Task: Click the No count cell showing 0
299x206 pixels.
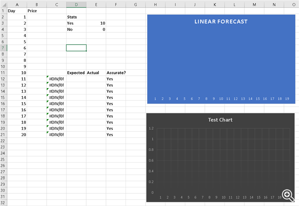Action: [96, 29]
